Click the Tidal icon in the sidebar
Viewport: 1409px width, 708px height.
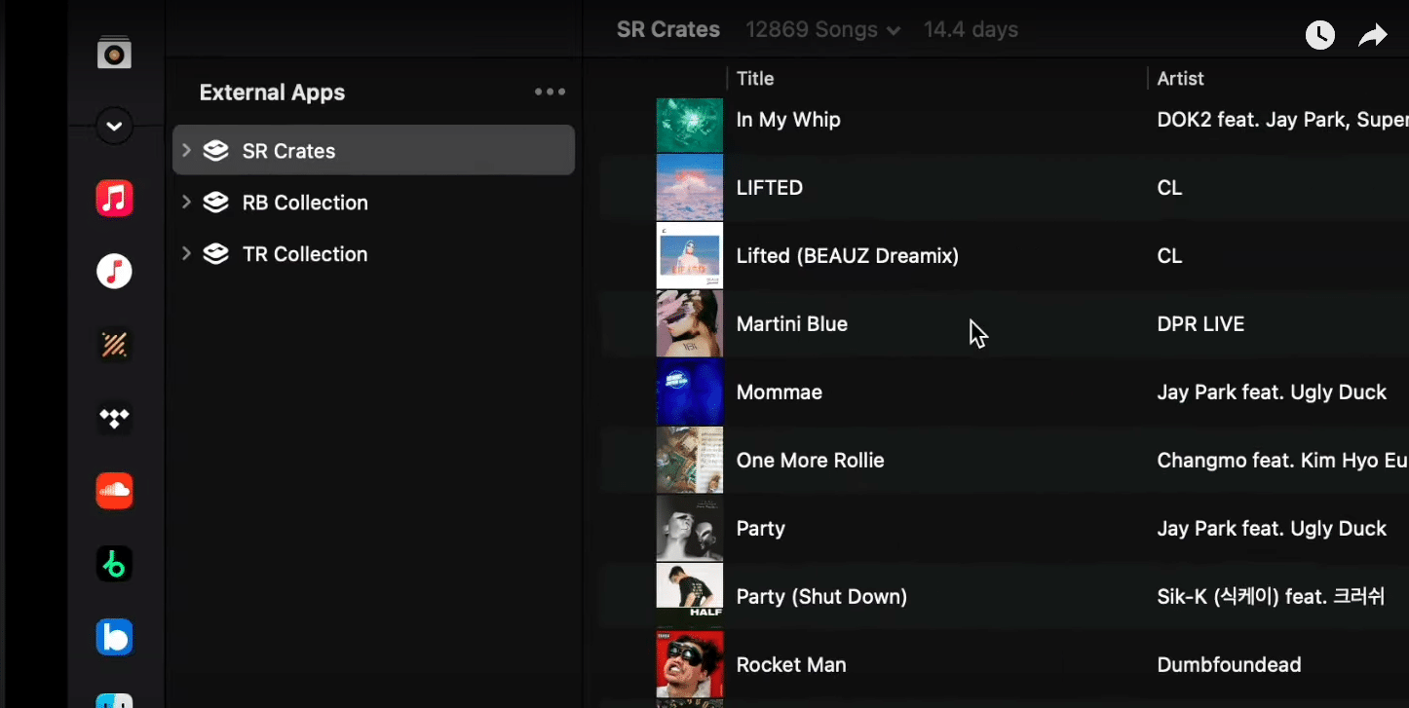114,418
